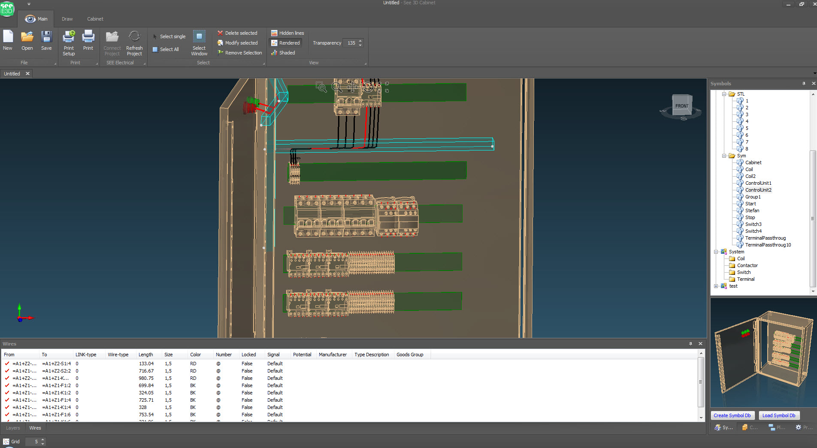
Task: Save the cabinet with the Save icon
Action: [x=46, y=37]
